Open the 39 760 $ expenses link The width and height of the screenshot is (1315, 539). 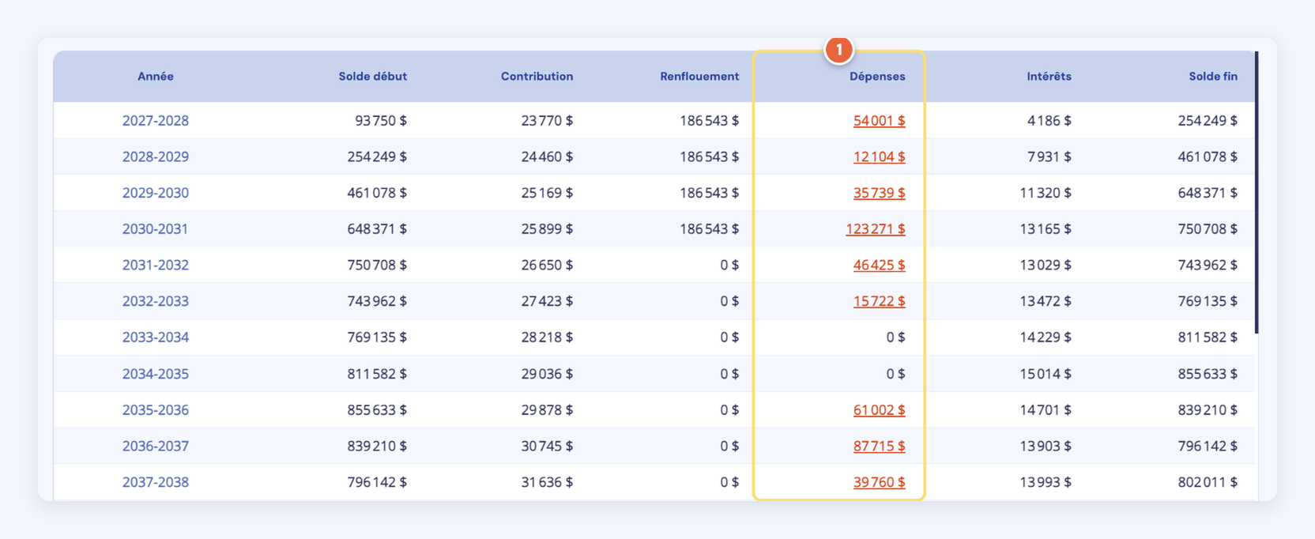click(x=879, y=482)
